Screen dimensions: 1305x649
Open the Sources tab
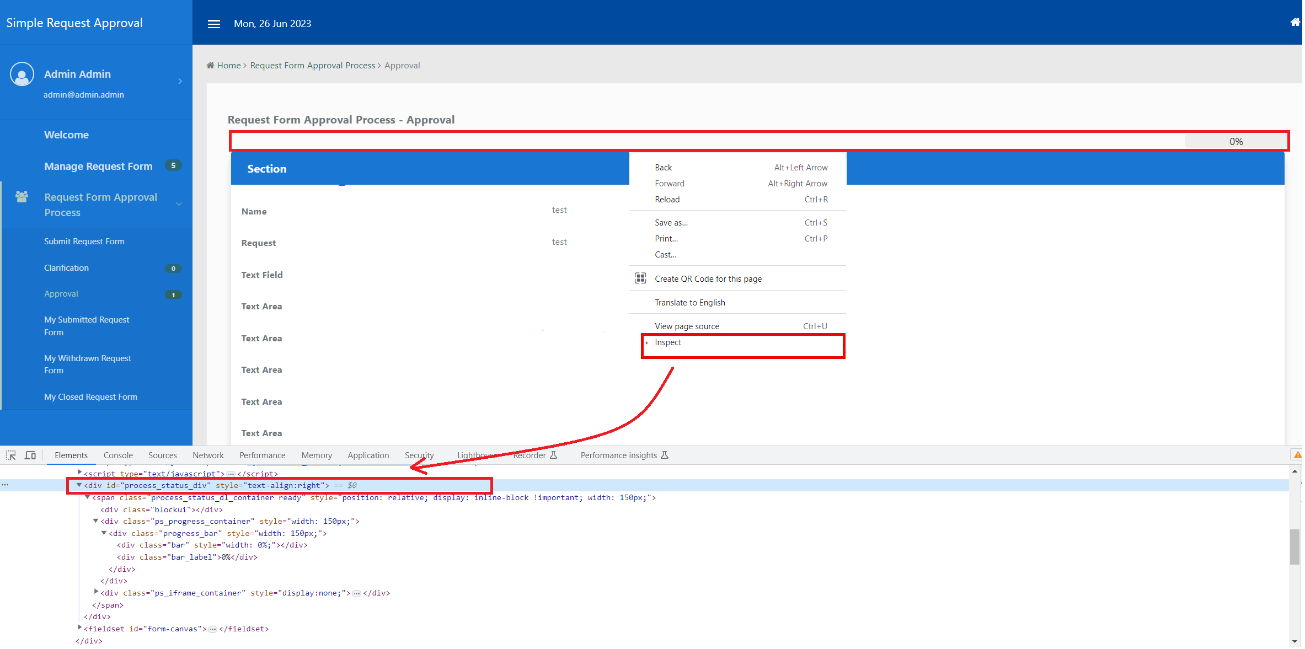click(x=162, y=455)
